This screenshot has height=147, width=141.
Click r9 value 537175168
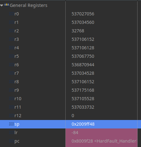(x=83, y=90)
